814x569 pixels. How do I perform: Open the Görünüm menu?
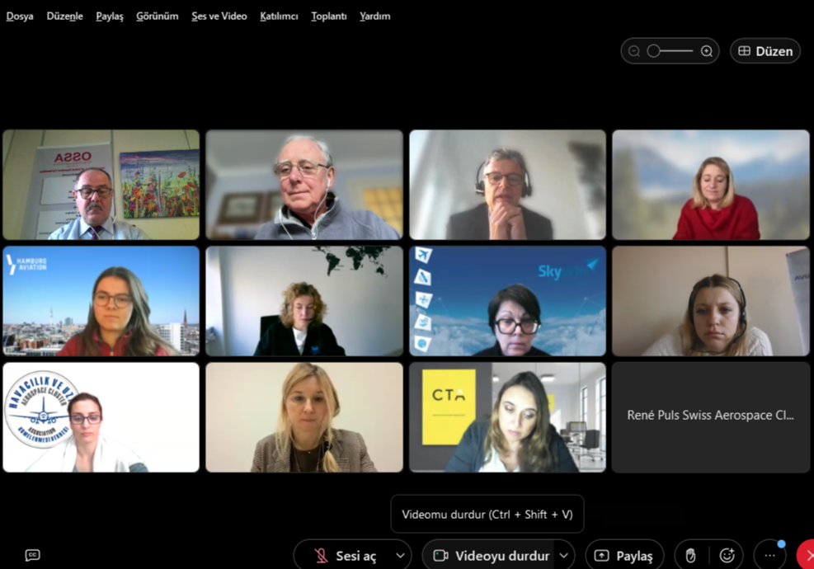[x=158, y=16]
